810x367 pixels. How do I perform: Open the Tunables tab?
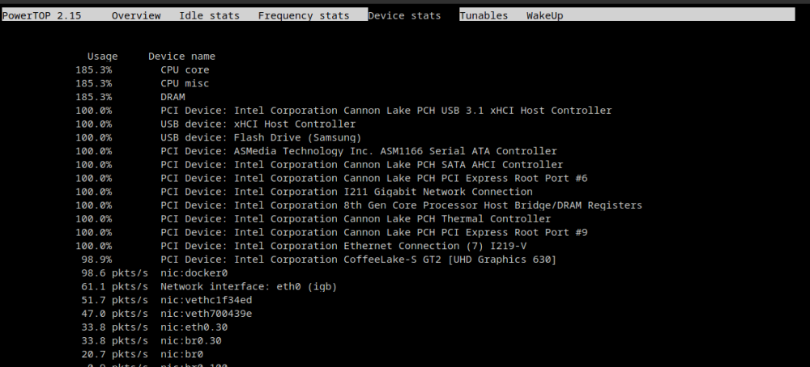click(484, 15)
